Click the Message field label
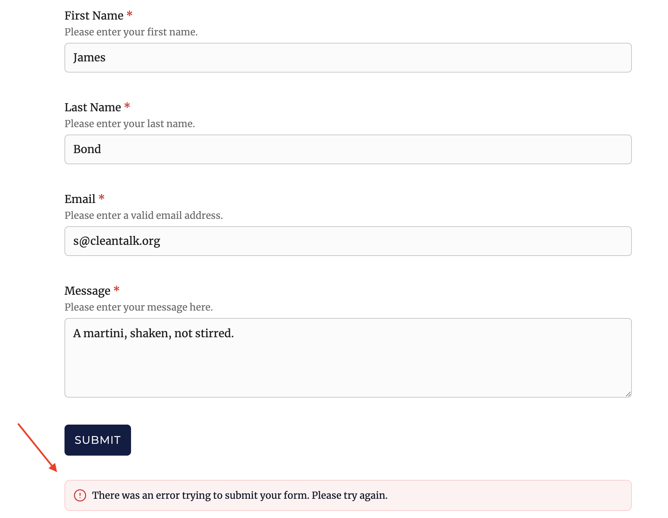The width and height of the screenshot is (668, 518). (87, 291)
